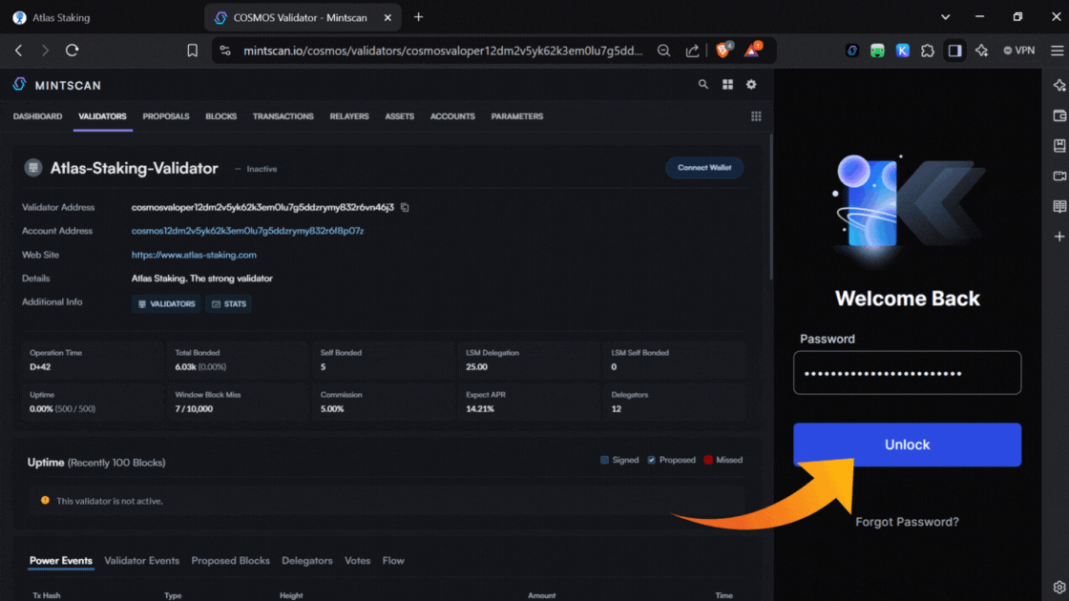Click the Brave Shields lion icon
The width and height of the screenshot is (1069, 601).
click(723, 51)
